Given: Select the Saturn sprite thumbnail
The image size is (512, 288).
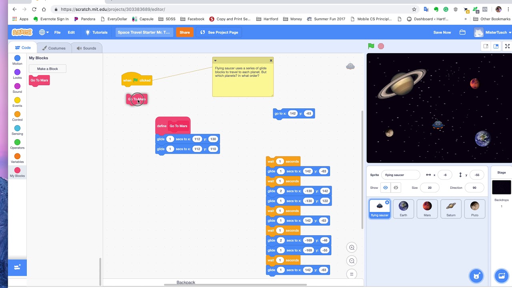Looking at the screenshot, I should [x=451, y=209].
